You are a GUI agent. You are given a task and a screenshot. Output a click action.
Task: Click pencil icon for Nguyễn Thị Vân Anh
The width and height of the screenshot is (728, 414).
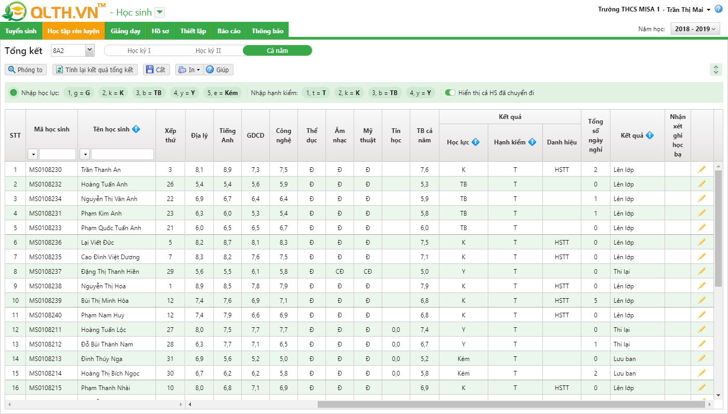[x=701, y=198]
